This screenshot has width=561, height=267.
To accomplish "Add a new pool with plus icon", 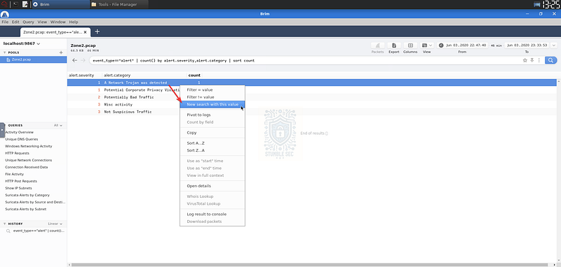I will [61, 52].
